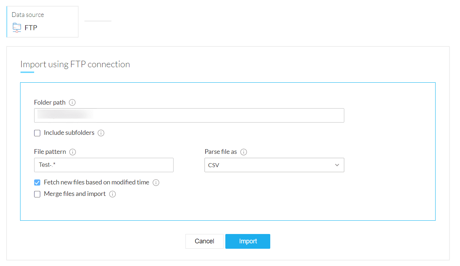Click the File pattern info icon
The image size is (460, 266).
click(73, 152)
